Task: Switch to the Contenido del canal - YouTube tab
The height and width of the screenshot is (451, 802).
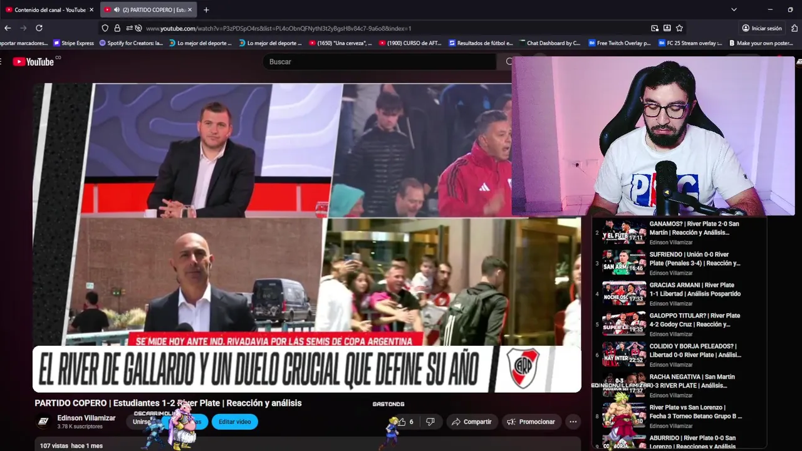Action: click(49, 10)
